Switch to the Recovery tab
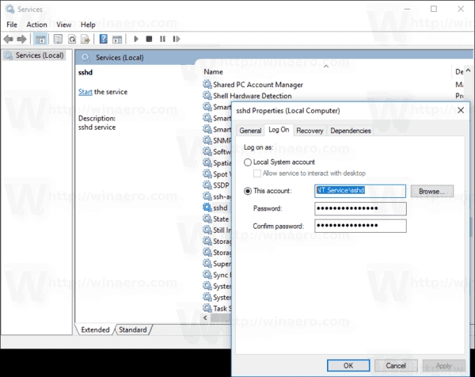 [310, 131]
